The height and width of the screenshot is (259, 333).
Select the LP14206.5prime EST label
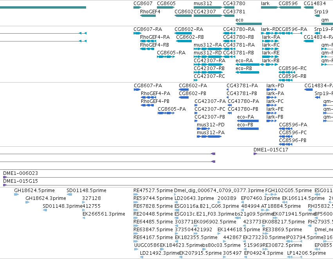tap(306, 253)
